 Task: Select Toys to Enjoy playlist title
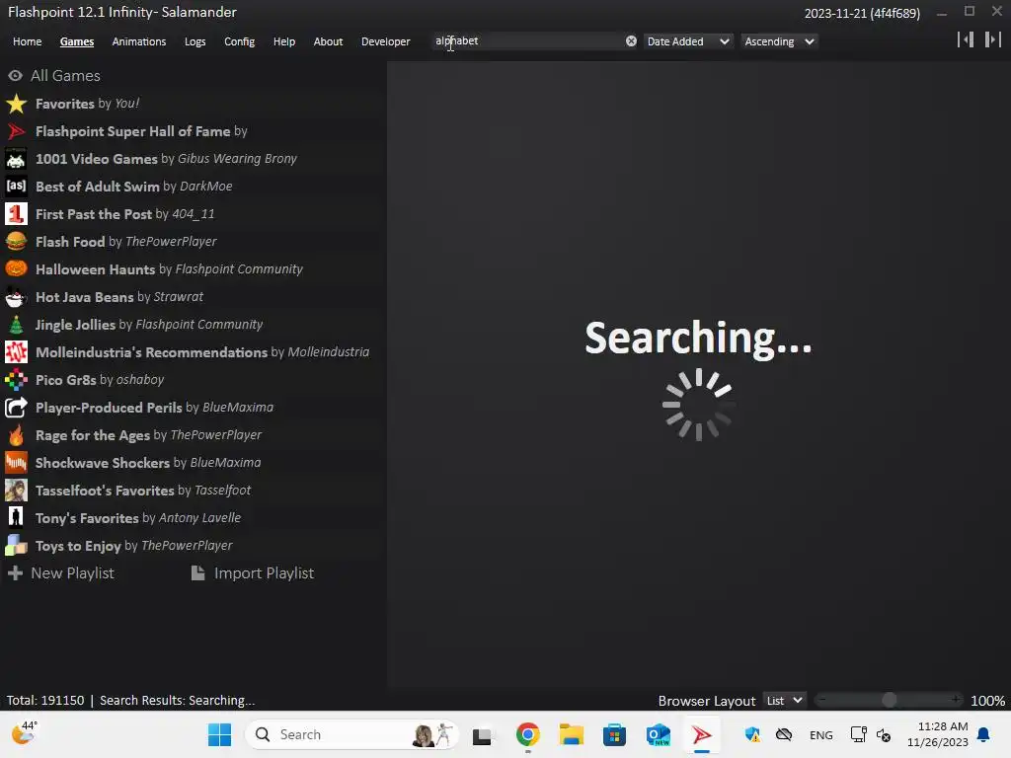(78, 546)
